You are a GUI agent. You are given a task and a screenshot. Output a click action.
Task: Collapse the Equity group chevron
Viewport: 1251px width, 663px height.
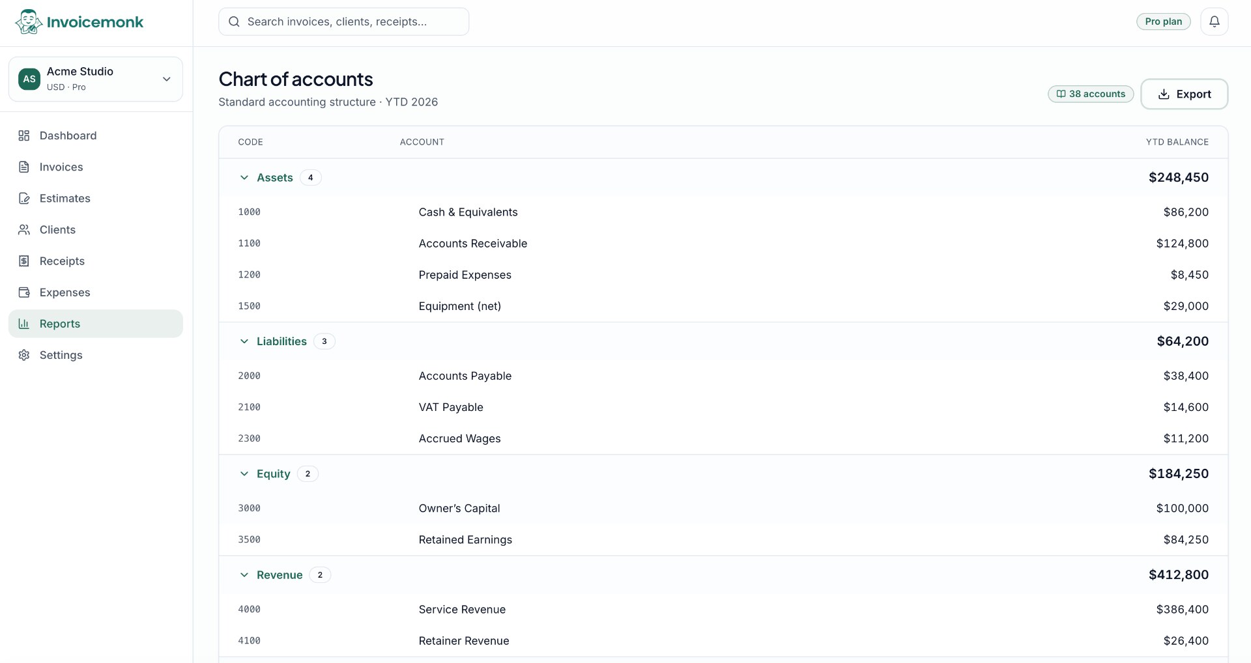pos(244,473)
